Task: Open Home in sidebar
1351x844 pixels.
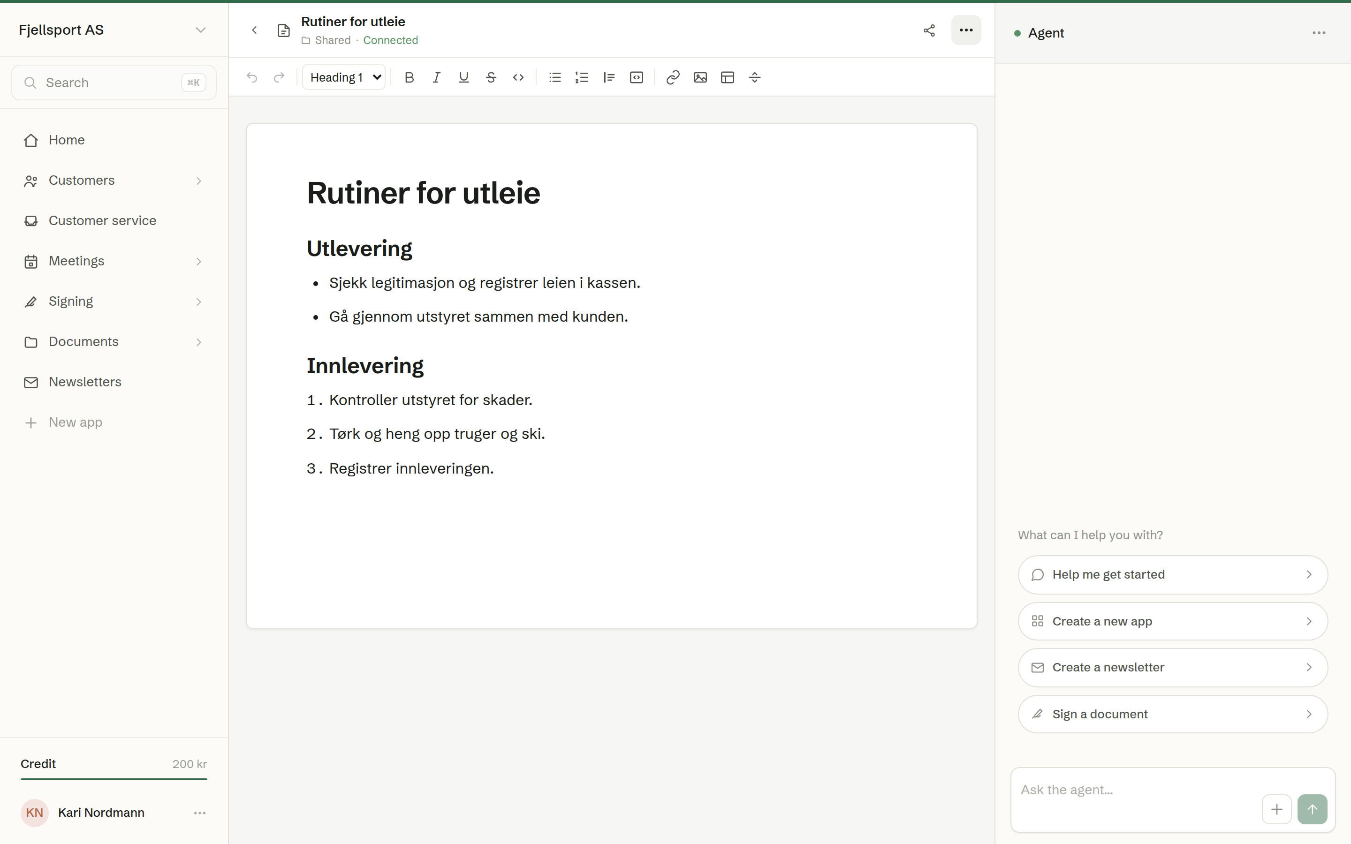Action: tap(114, 140)
